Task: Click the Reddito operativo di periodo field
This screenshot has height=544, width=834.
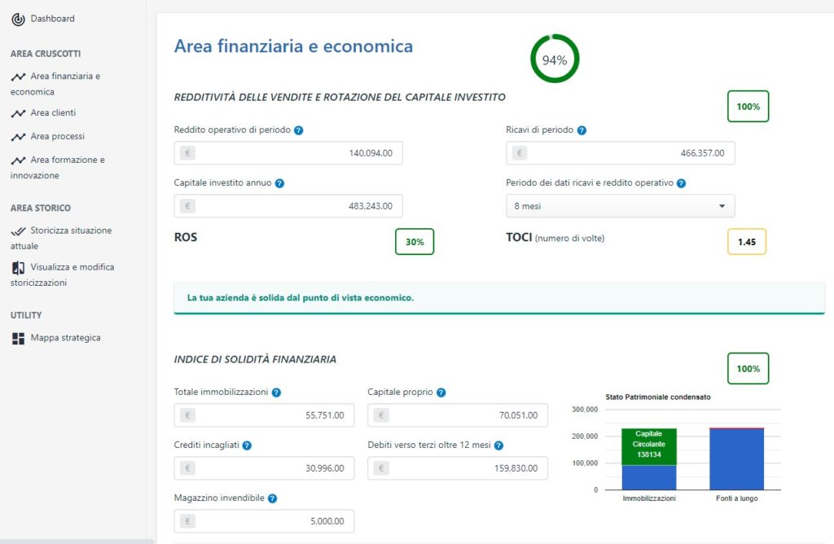Action: click(288, 153)
